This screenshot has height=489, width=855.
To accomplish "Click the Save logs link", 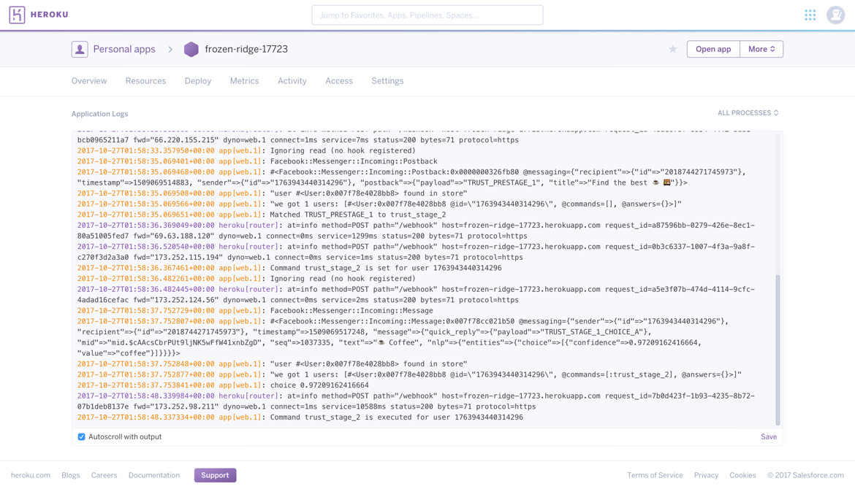I will [x=769, y=436].
